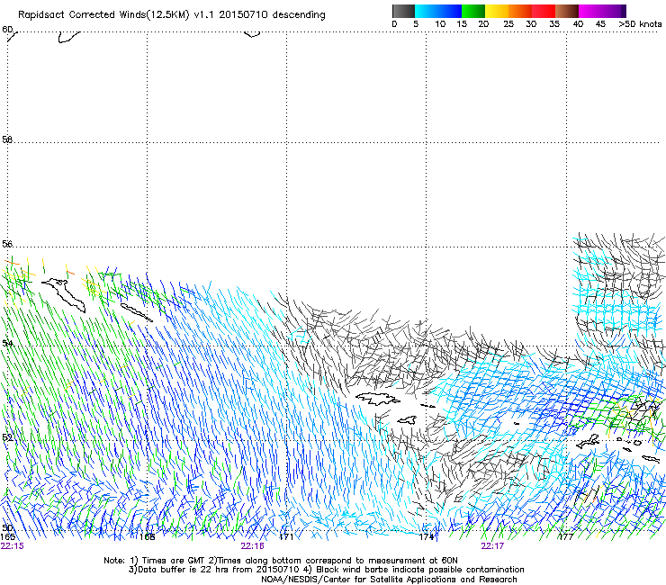Click the gray 0–5 knots legend swatch
666x585 pixels.
[x=403, y=11]
